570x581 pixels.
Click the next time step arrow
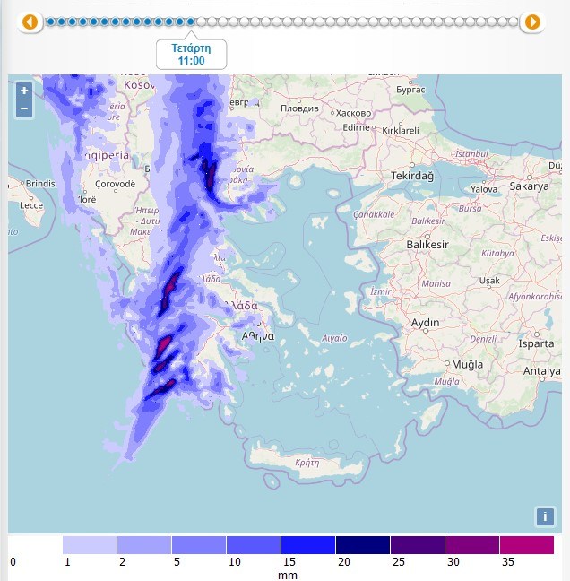click(532, 22)
